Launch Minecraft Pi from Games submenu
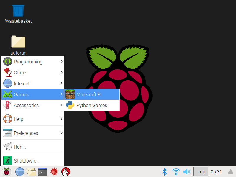 tap(92, 94)
